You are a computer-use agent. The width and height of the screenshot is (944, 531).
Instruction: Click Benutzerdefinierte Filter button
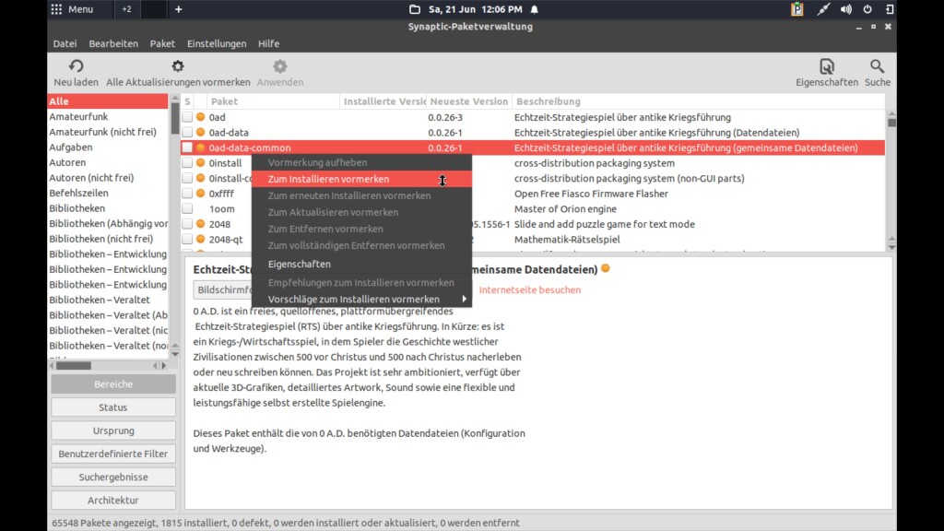click(113, 454)
